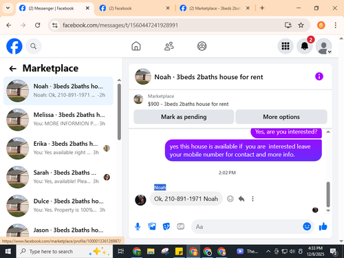Click the chat messages scrollbar thumb
344x258 pixels.
pyautogui.click(x=328, y=194)
